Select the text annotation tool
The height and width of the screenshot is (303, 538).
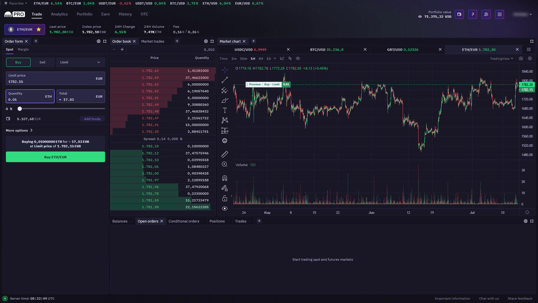(x=224, y=110)
